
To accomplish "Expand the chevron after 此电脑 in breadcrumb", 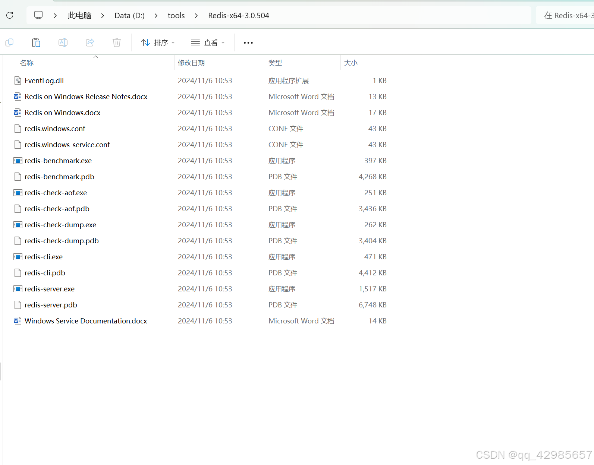I will pyautogui.click(x=103, y=16).
